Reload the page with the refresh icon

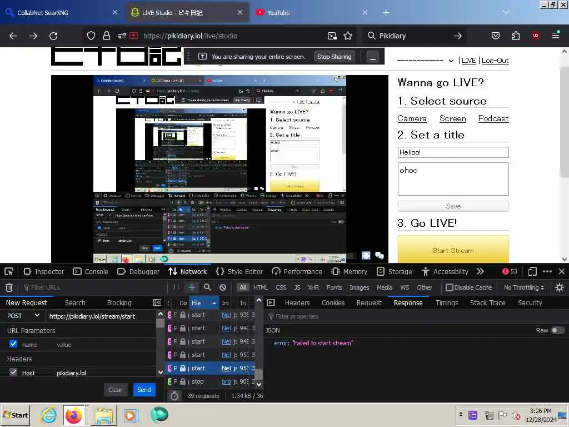pyautogui.click(x=53, y=36)
